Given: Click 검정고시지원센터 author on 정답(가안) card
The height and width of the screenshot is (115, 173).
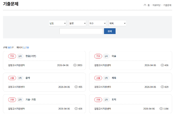Looking at the screenshot, I should [16, 65].
